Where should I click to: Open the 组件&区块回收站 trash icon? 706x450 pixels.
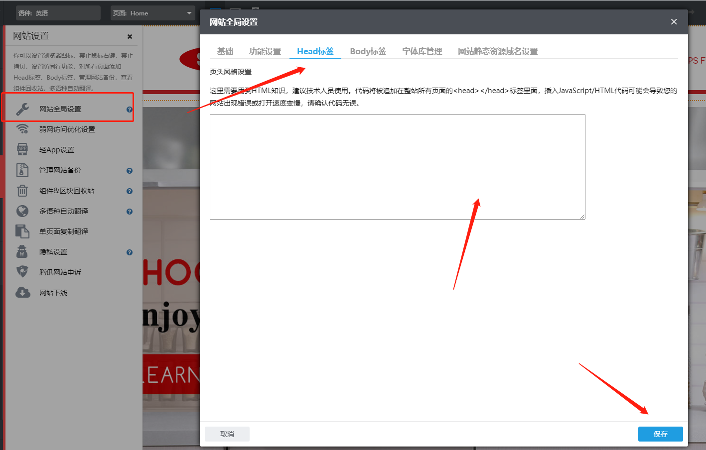pyautogui.click(x=22, y=191)
